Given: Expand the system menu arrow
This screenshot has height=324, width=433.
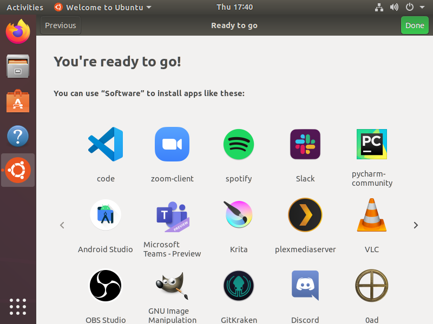Looking at the screenshot, I should click(x=422, y=7).
